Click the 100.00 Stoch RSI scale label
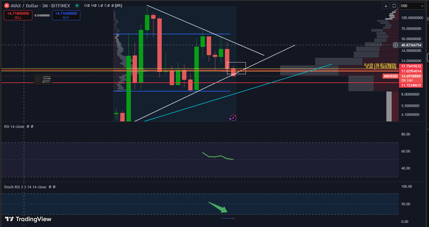Image resolution: width=429 pixels, height=227 pixels. (406, 186)
